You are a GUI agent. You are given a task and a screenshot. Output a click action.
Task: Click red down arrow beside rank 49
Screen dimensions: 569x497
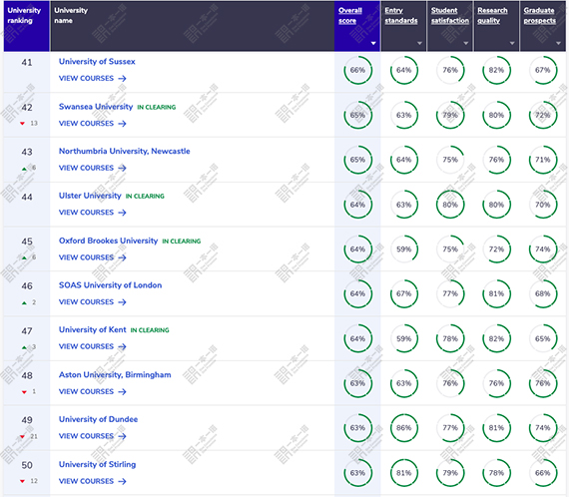[23, 436]
